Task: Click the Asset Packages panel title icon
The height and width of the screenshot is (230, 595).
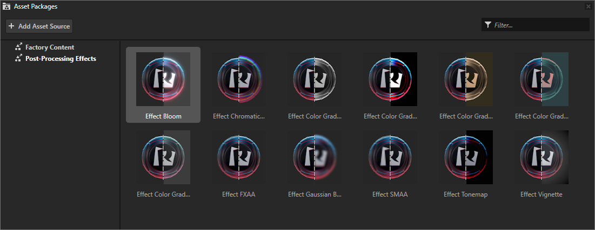Action: tap(6, 6)
